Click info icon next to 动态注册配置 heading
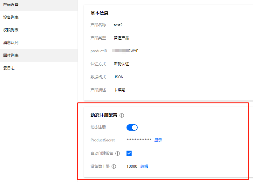Screen dimensions: 253x182 point(122,115)
